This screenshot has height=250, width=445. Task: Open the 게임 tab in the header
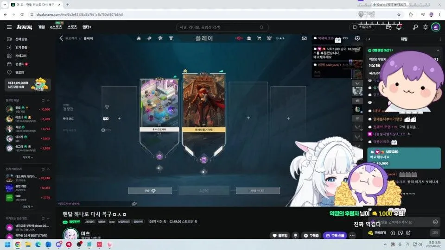[41, 27]
